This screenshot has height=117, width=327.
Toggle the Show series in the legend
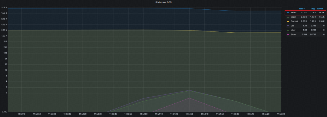coord(293,34)
